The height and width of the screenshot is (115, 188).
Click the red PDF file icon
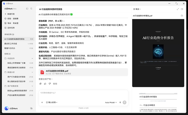pos(42,72)
